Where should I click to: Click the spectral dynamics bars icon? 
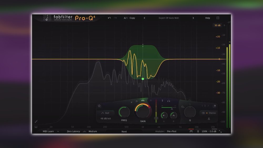[143, 100]
